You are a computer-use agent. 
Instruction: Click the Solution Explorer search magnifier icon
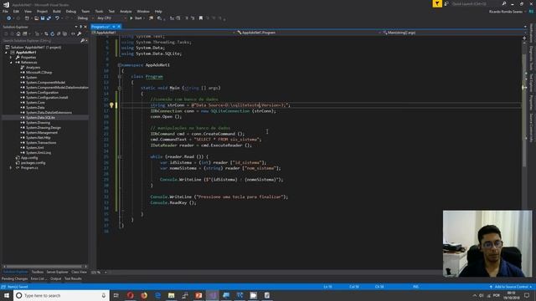pos(82,41)
